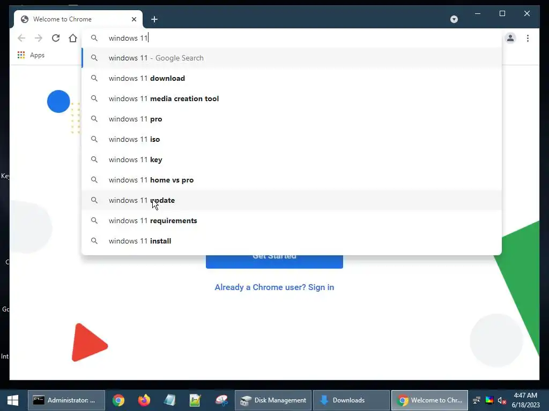Image resolution: width=549 pixels, height=411 pixels.
Task: Click the forward navigation arrow
Action: [39, 38]
